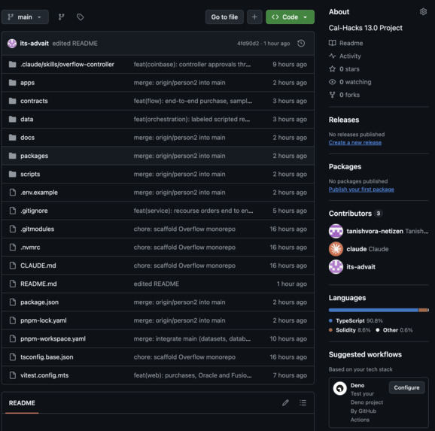The width and height of the screenshot is (435, 431).
Task: Select the README tab
Action: pyautogui.click(x=22, y=403)
